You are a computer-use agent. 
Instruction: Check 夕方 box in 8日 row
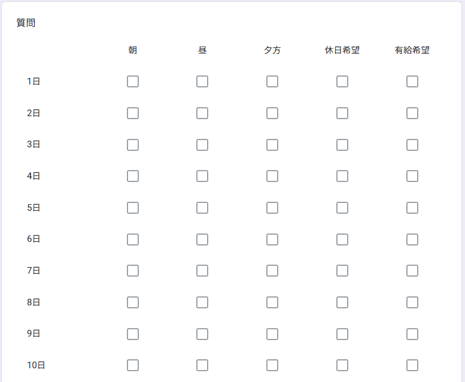pos(272,302)
